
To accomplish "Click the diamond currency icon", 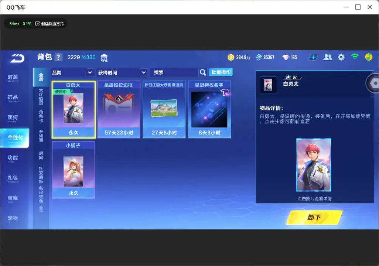I will pos(286,57).
